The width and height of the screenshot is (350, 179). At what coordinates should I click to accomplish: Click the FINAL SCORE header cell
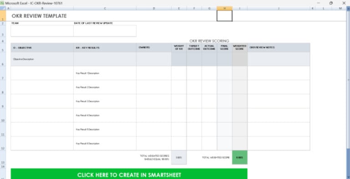[x=225, y=47]
